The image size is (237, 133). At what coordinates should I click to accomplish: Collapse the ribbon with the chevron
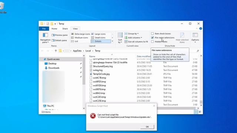pyautogui.click(x=197, y=28)
